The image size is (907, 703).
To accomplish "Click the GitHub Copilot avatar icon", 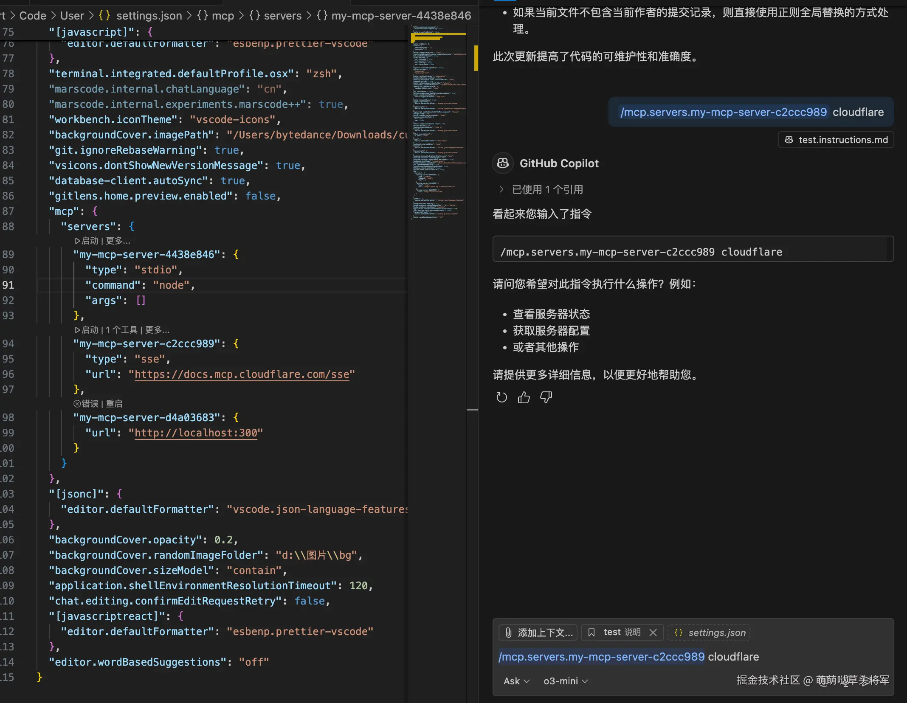I will pos(503,163).
